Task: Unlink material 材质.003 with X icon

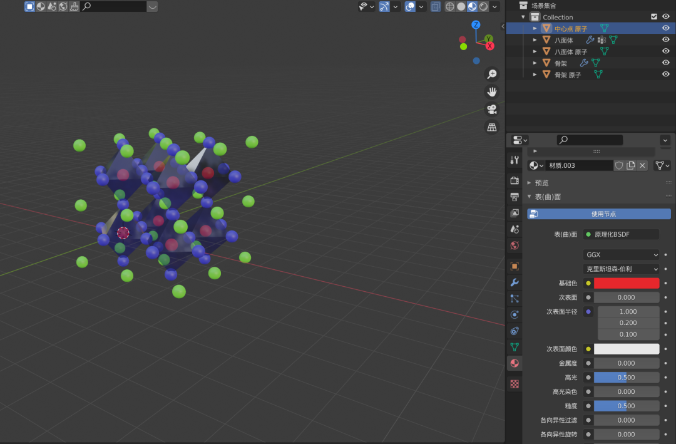Action: [x=642, y=165]
